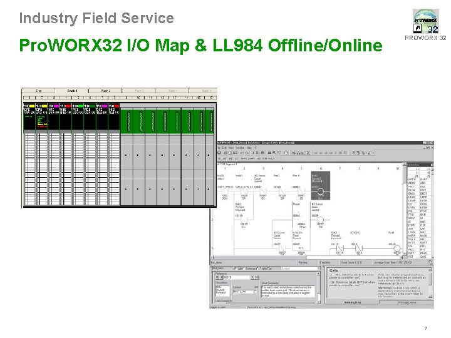451x338 pixels.
Task: Open the File menu in ProWORX window
Action: [219, 148]
